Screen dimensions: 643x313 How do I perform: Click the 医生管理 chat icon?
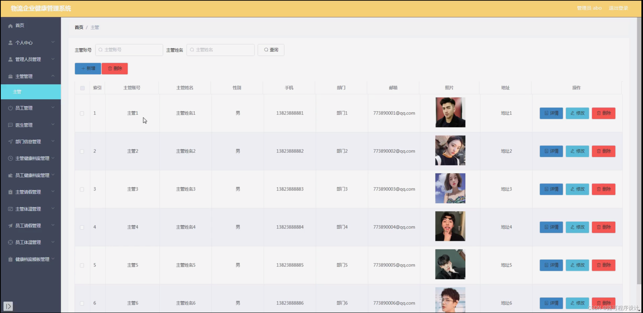coord(10,125)
